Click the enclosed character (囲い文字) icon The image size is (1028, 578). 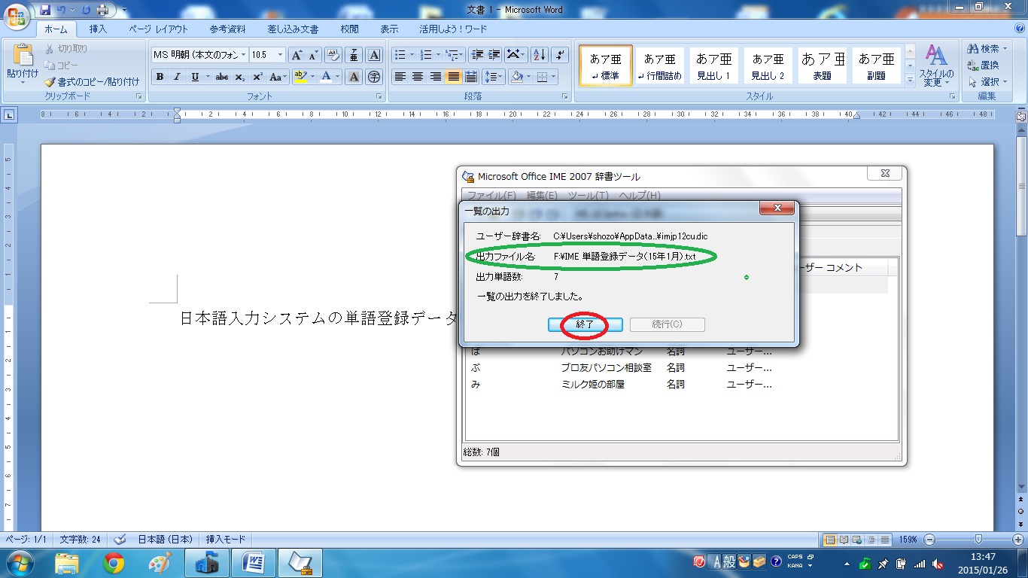click(374, 77)
